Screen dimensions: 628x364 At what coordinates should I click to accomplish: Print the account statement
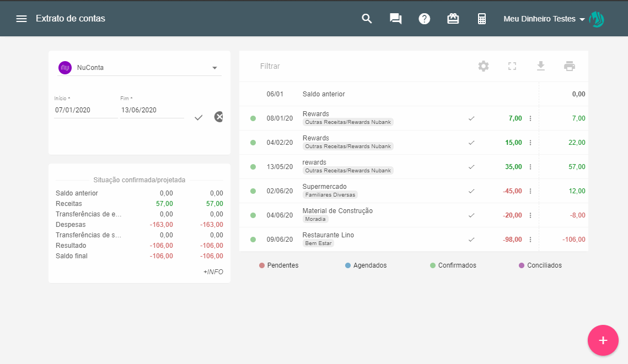click(570, 66)
